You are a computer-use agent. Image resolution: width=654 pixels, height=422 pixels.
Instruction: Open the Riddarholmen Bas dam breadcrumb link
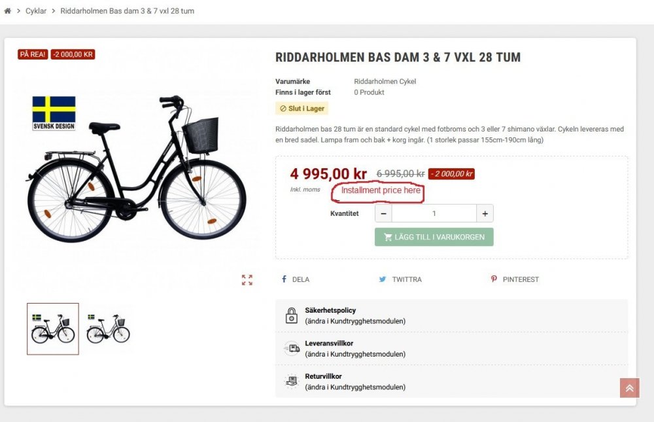pyautogui.click(x=127, y=11)
